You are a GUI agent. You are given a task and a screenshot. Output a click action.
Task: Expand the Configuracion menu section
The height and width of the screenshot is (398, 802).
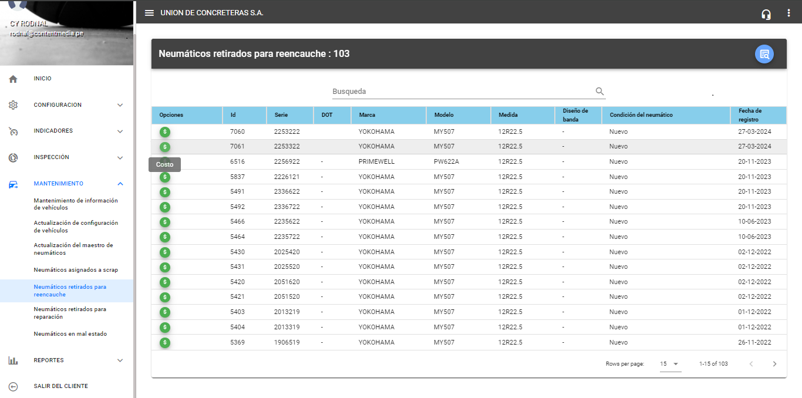[x=120, y=105]
